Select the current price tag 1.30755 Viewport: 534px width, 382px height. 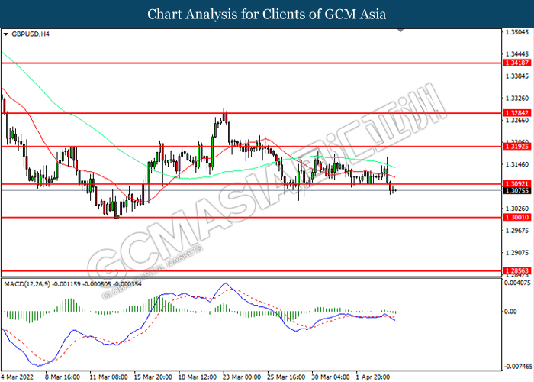[517, 191]
